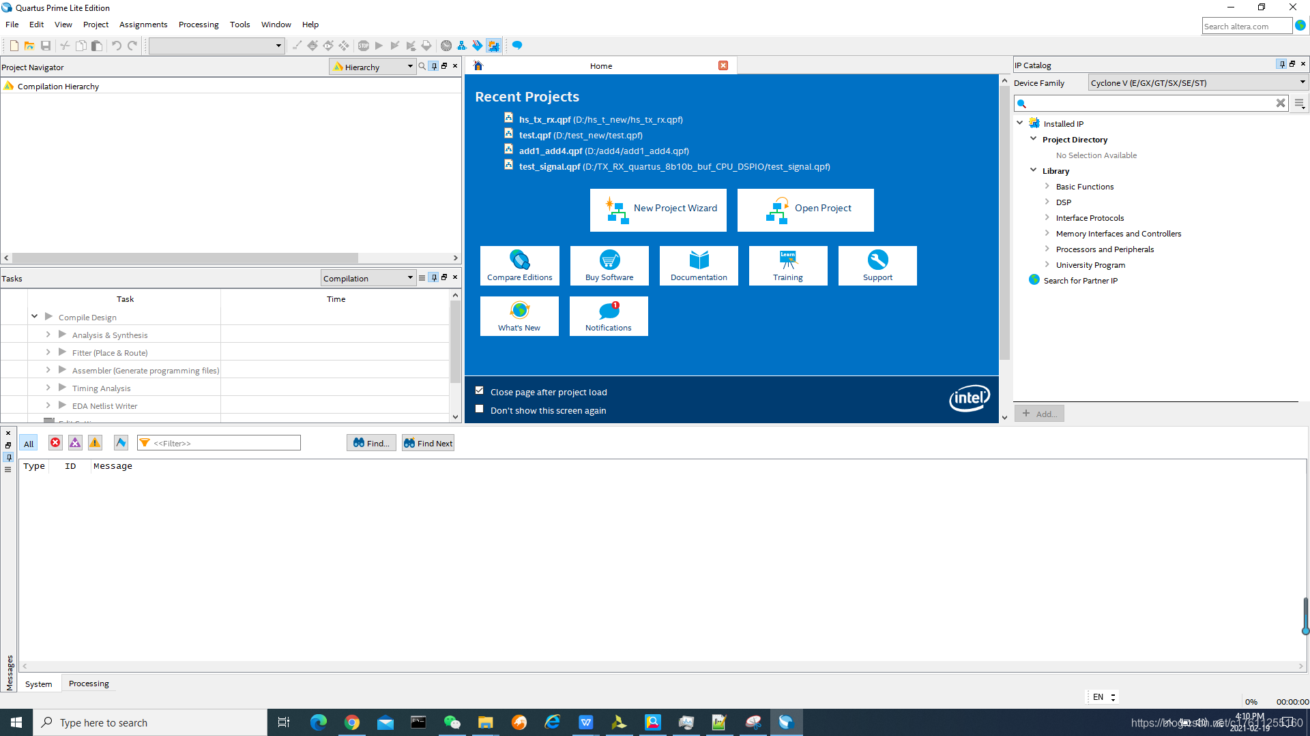Expand Analysis & Synthesis task

[x=48, y=335]
